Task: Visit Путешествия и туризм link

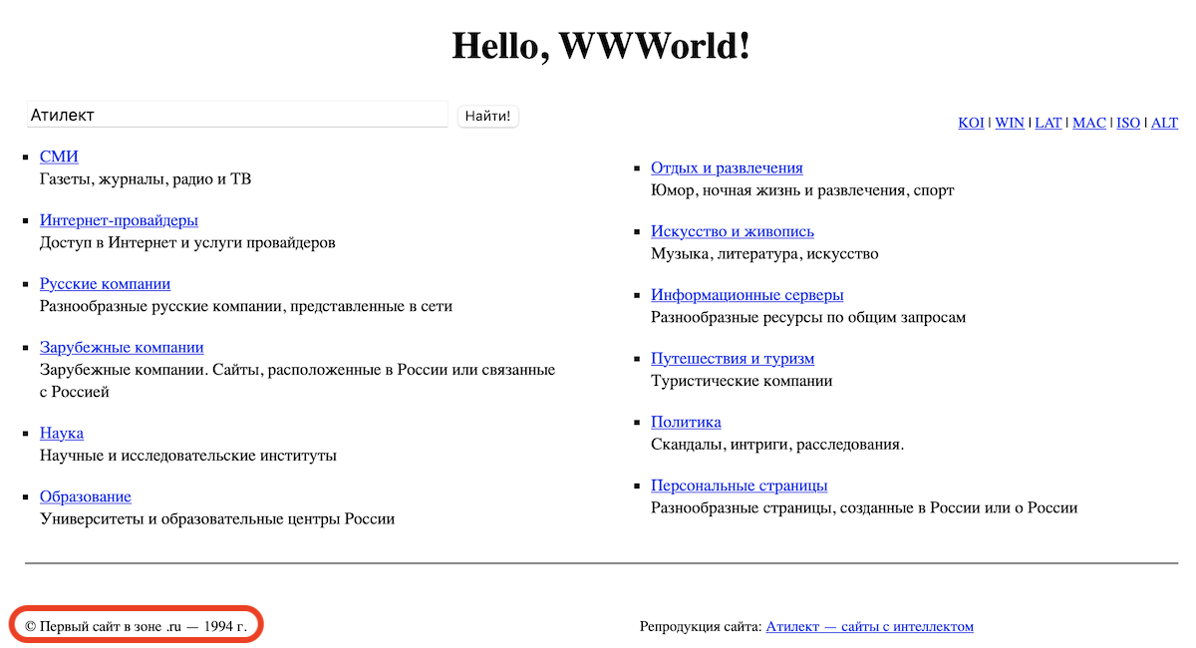Action: [x=733, y=359]
